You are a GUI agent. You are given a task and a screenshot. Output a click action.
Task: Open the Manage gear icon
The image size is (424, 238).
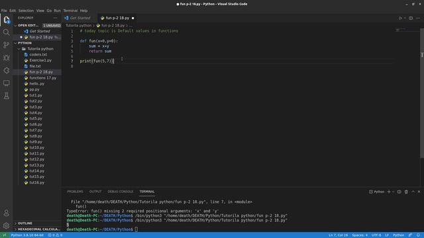6,225
